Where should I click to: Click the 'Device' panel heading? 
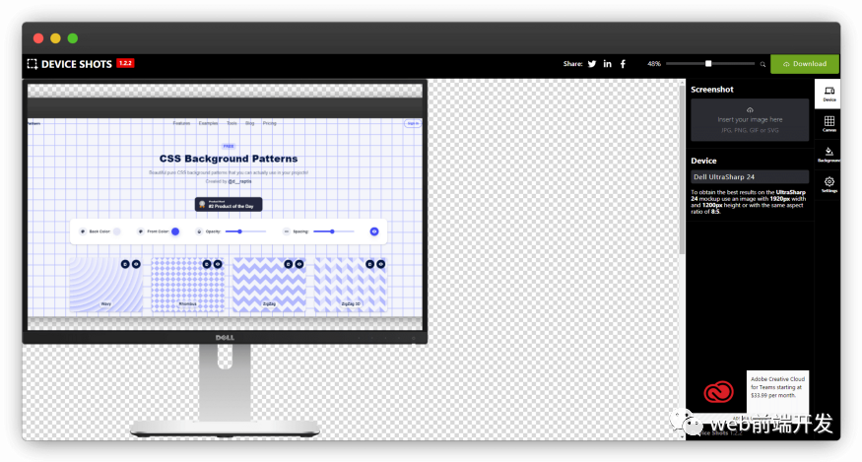tap(703, 161)
